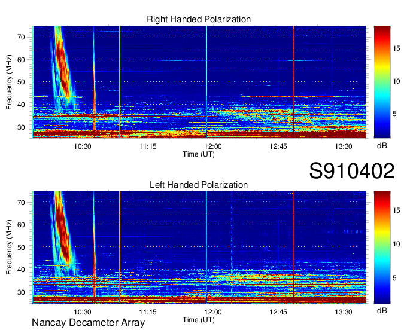Image resolution: width=407 pixels, height=330 pixels.
Task: Click the 40 MHz tick label on top plot
Action: (x=21, y=105)
